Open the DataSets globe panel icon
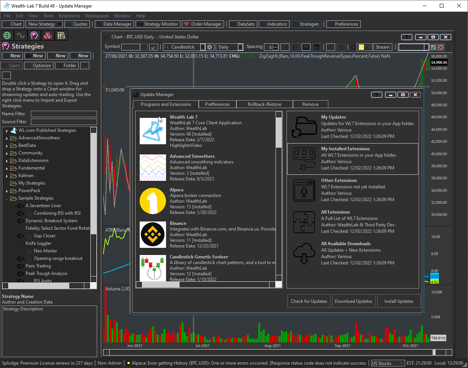468x368 pixels. pos(7,35)
